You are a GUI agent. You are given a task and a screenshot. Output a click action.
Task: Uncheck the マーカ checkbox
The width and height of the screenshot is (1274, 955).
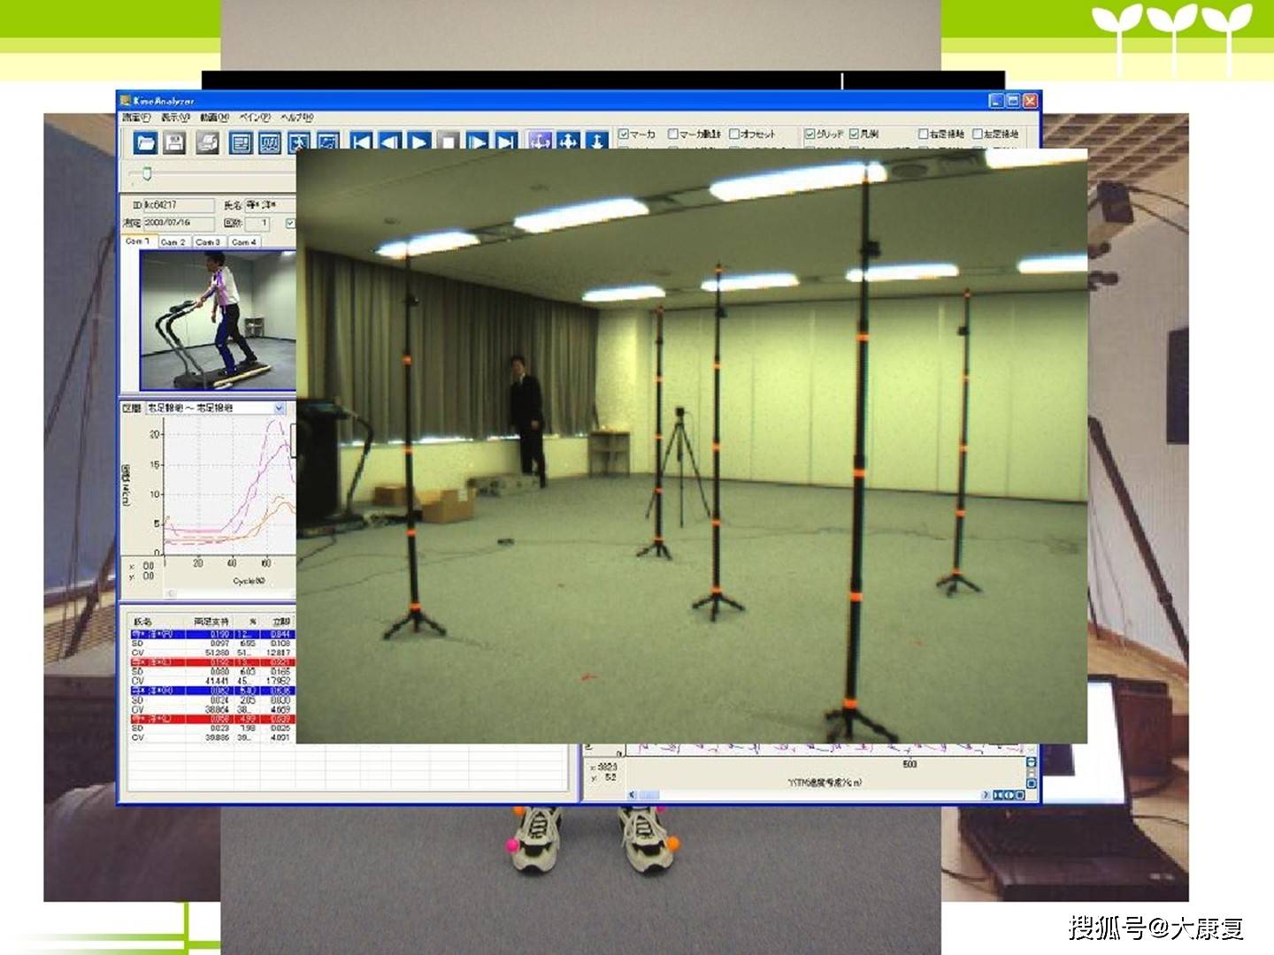624,134
